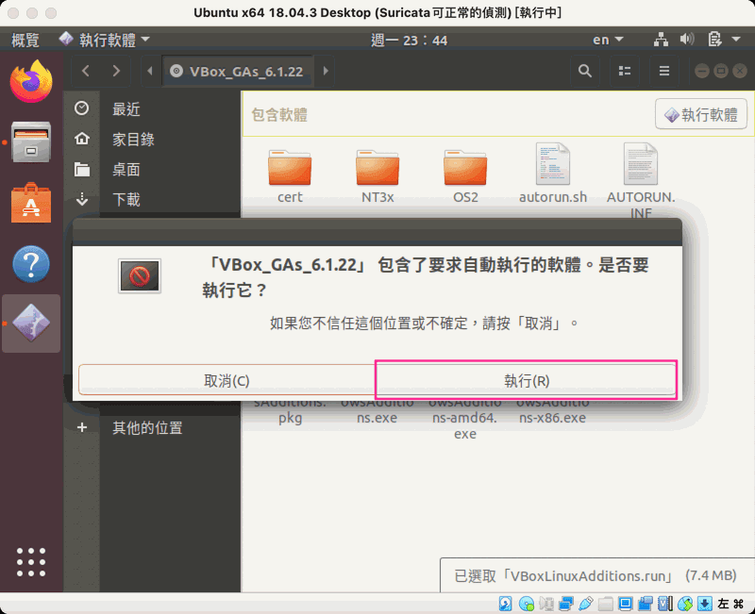Image resolution: width=755 pixels, height=614 pixels.
Task: Click the 包含軟體 banner label
Action: click(279, 114)
